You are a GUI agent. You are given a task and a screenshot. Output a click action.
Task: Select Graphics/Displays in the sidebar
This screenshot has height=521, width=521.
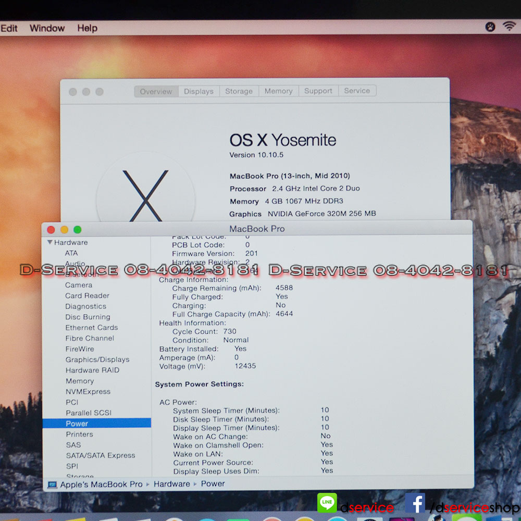(97, 359)
